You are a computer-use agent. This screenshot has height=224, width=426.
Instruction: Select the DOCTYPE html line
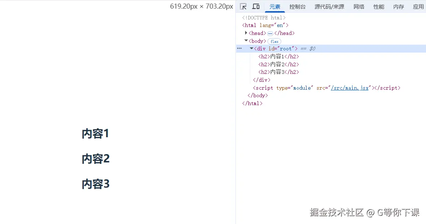tap(264, 18)
